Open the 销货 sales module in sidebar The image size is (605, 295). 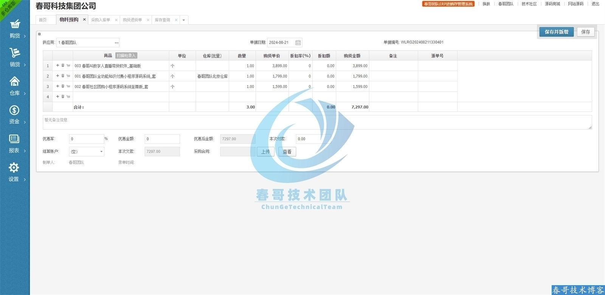pyautogui.click(x=15, y=58)
